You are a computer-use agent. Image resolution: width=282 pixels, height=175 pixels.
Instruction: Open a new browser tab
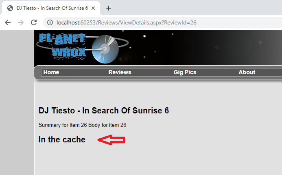pos(109,8)
